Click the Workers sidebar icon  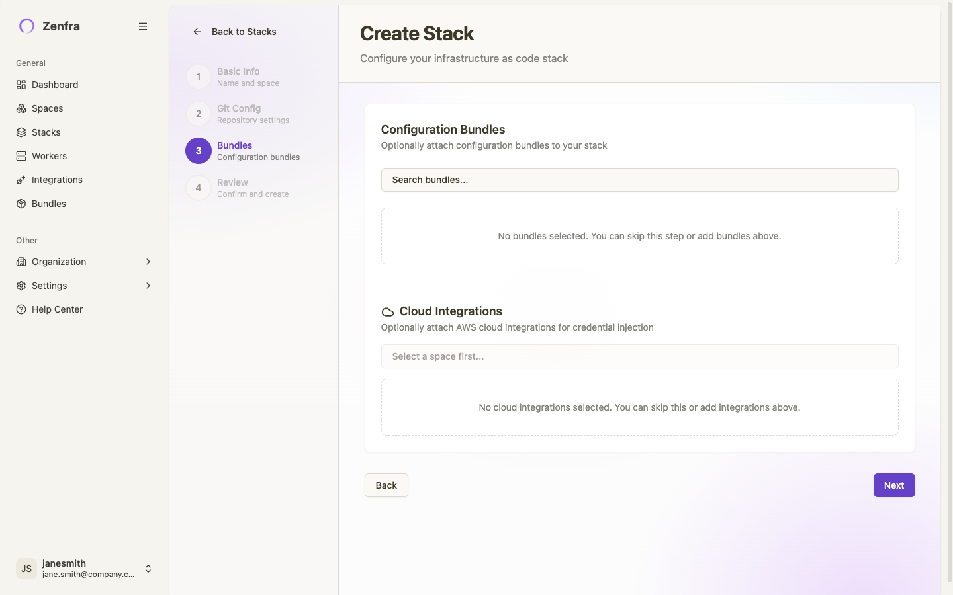[x=21, y=156]
